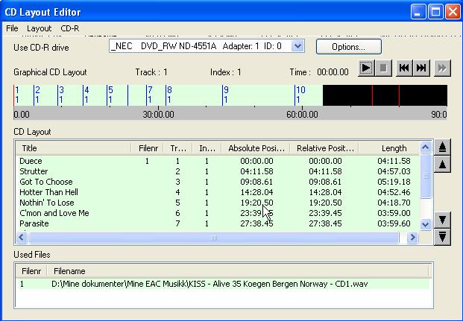The height and width of the screenshot is (321, 463).
Task: Skip to next track button
Action: [x=421, y=69]
